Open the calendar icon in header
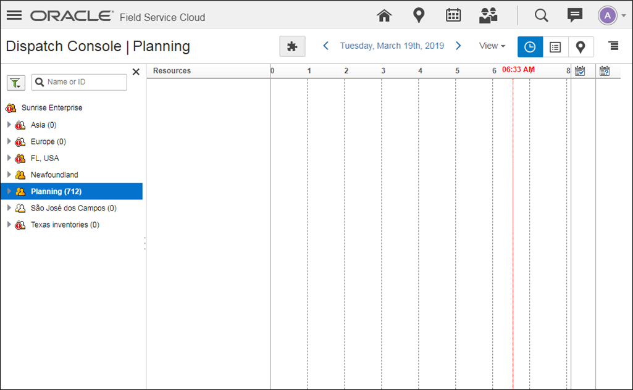Screen dimensions: 633x390 (x=453, y=15)
